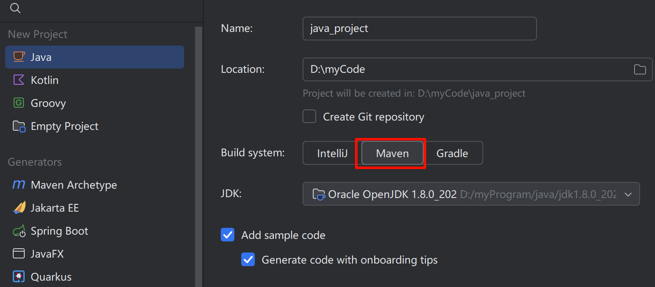Viewport: 655px width, 287px height.
Task: Click the search magnifier icon
Action: coord(15,8)
